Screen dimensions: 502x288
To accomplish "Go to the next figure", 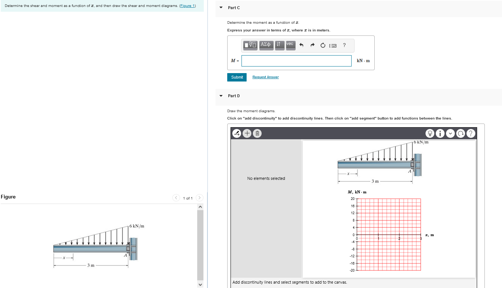I will 199,198.
